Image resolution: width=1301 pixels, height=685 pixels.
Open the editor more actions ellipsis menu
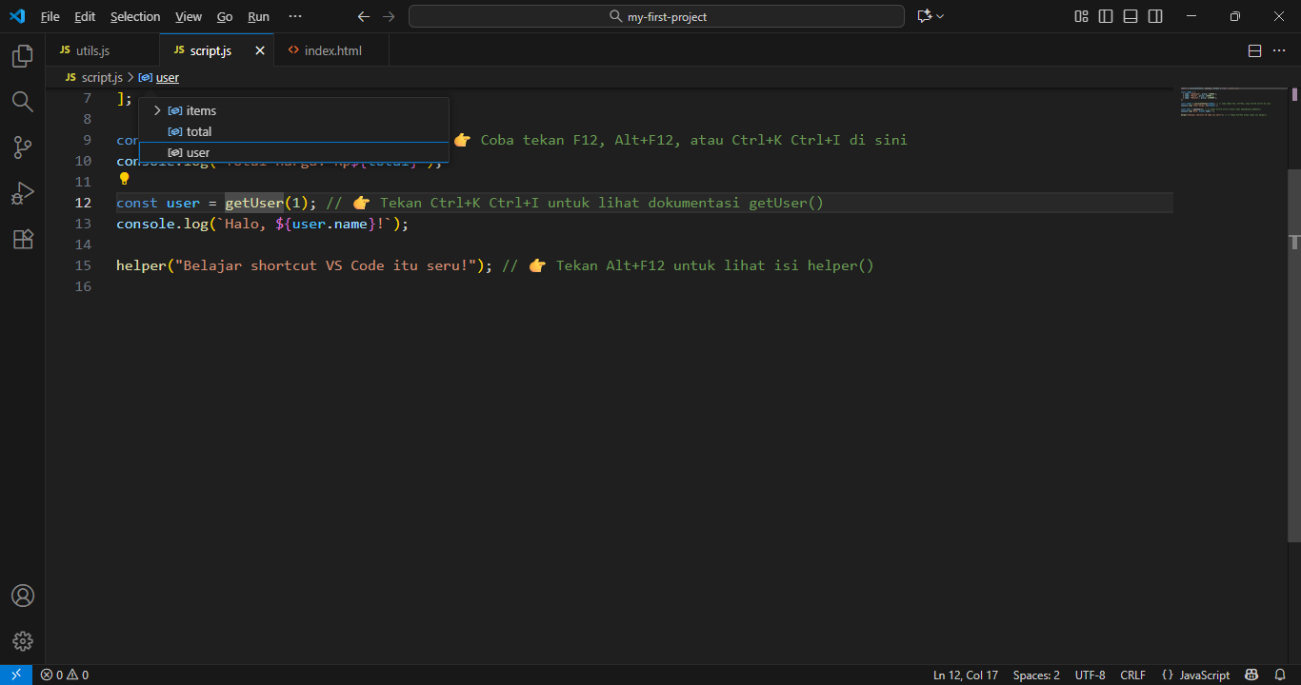[x=1279, y=50]
